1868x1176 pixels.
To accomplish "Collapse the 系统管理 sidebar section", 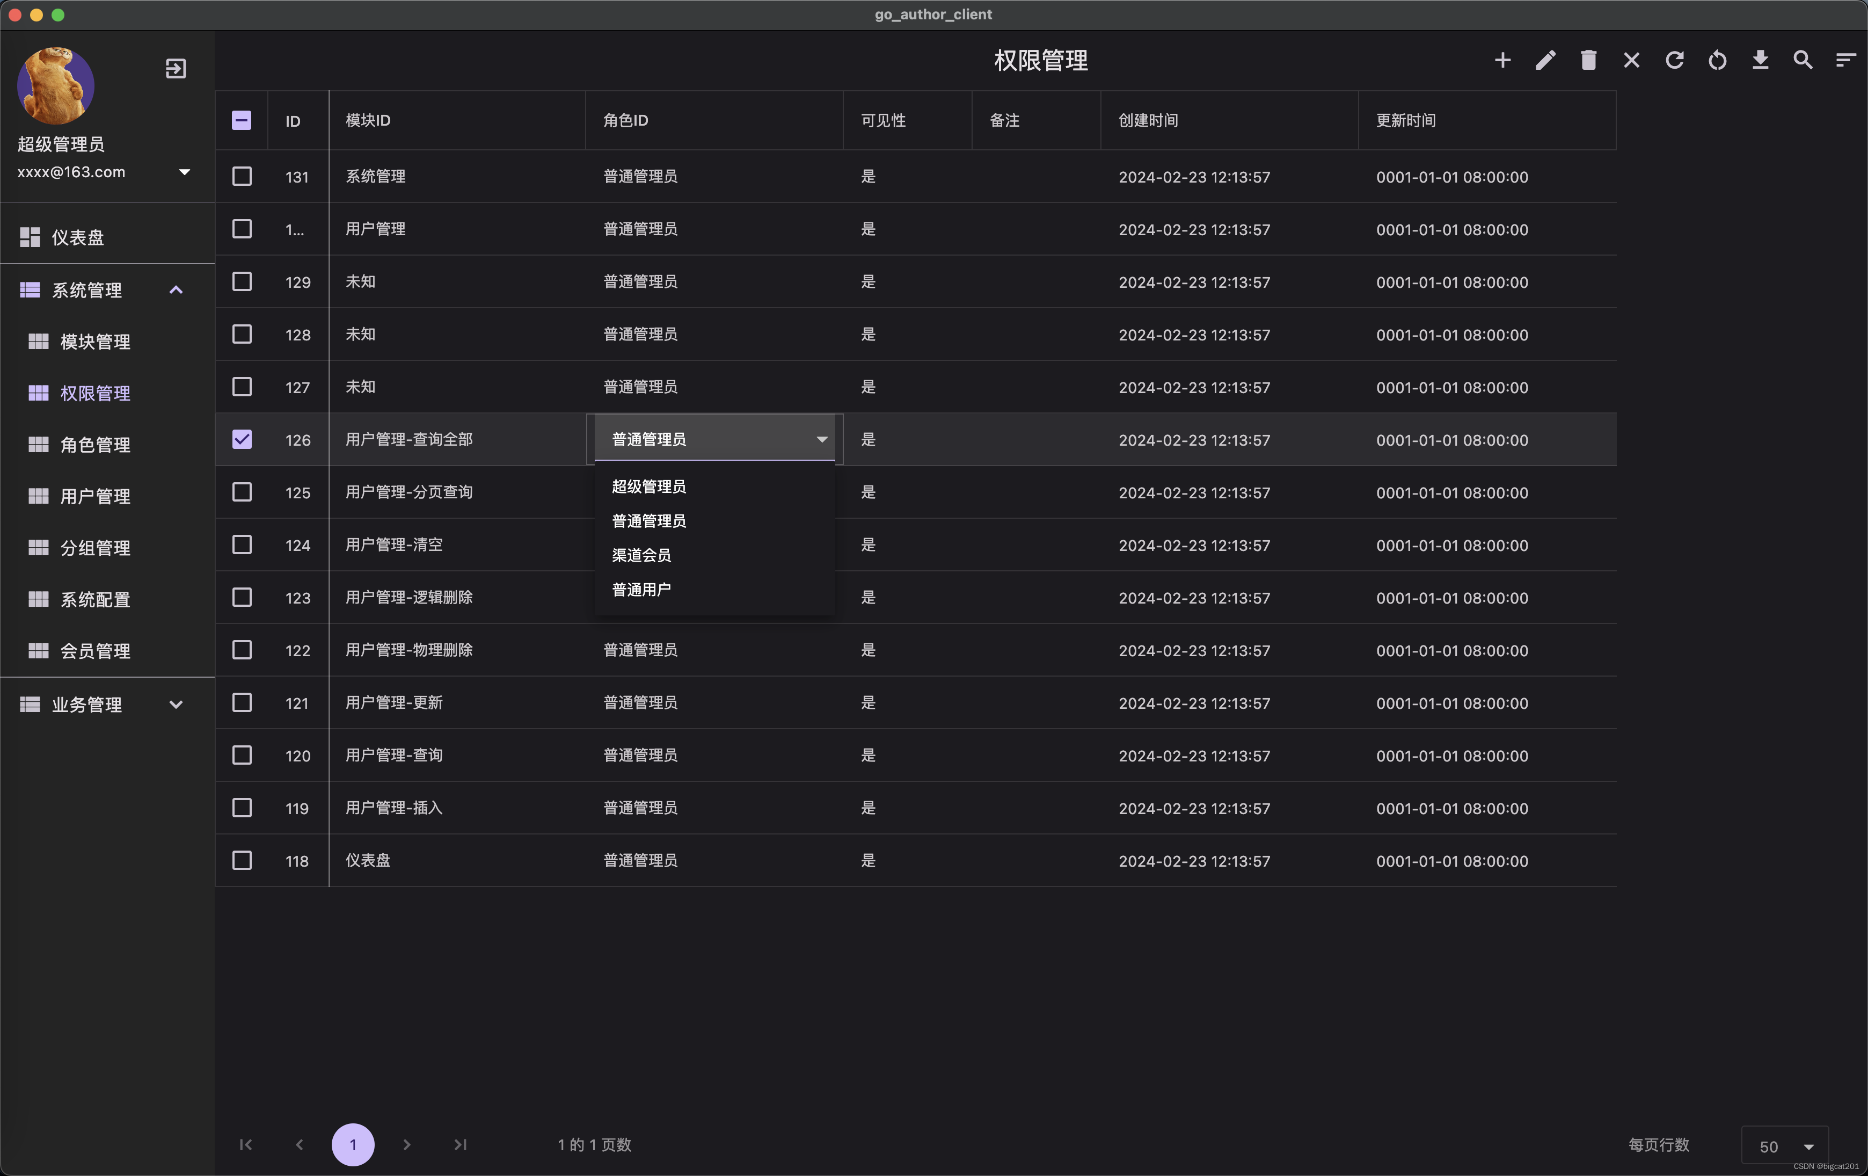I will pyautogui.click(x=176, y=289).
